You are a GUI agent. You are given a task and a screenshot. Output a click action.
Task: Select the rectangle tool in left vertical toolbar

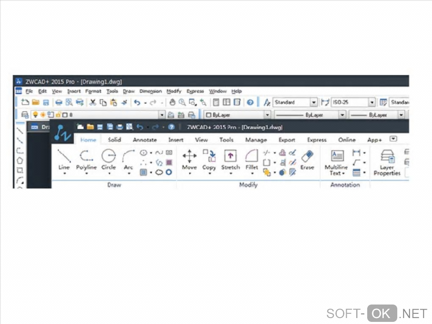pos(20,170)
